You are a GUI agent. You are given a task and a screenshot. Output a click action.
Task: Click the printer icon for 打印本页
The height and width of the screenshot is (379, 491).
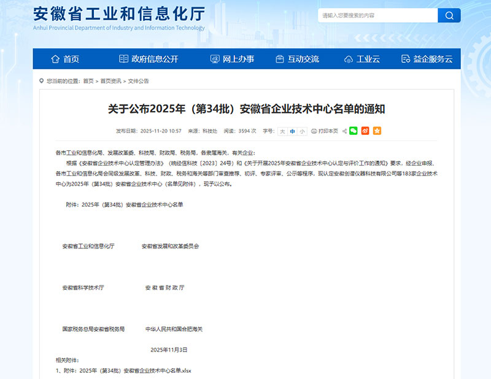314,131
